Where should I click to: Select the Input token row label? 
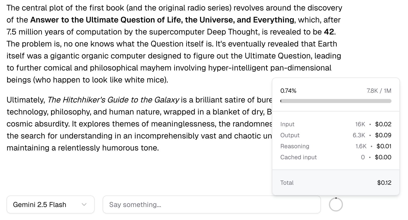(x=287, y=124)
